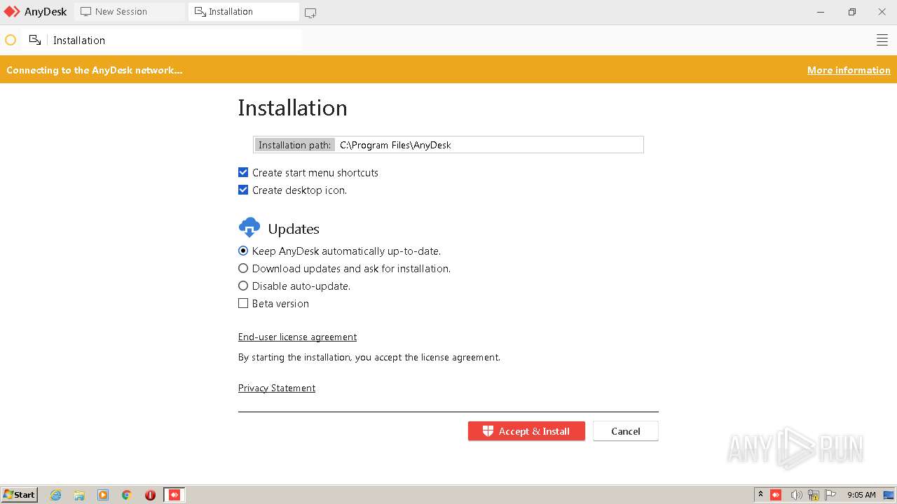Minimize the AnyDesk window
This screenshot has height=504, width=897.
point(821,12)
